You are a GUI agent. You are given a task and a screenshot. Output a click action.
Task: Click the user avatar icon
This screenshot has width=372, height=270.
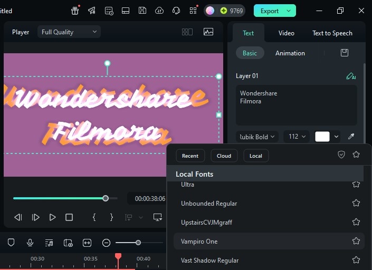210,11
